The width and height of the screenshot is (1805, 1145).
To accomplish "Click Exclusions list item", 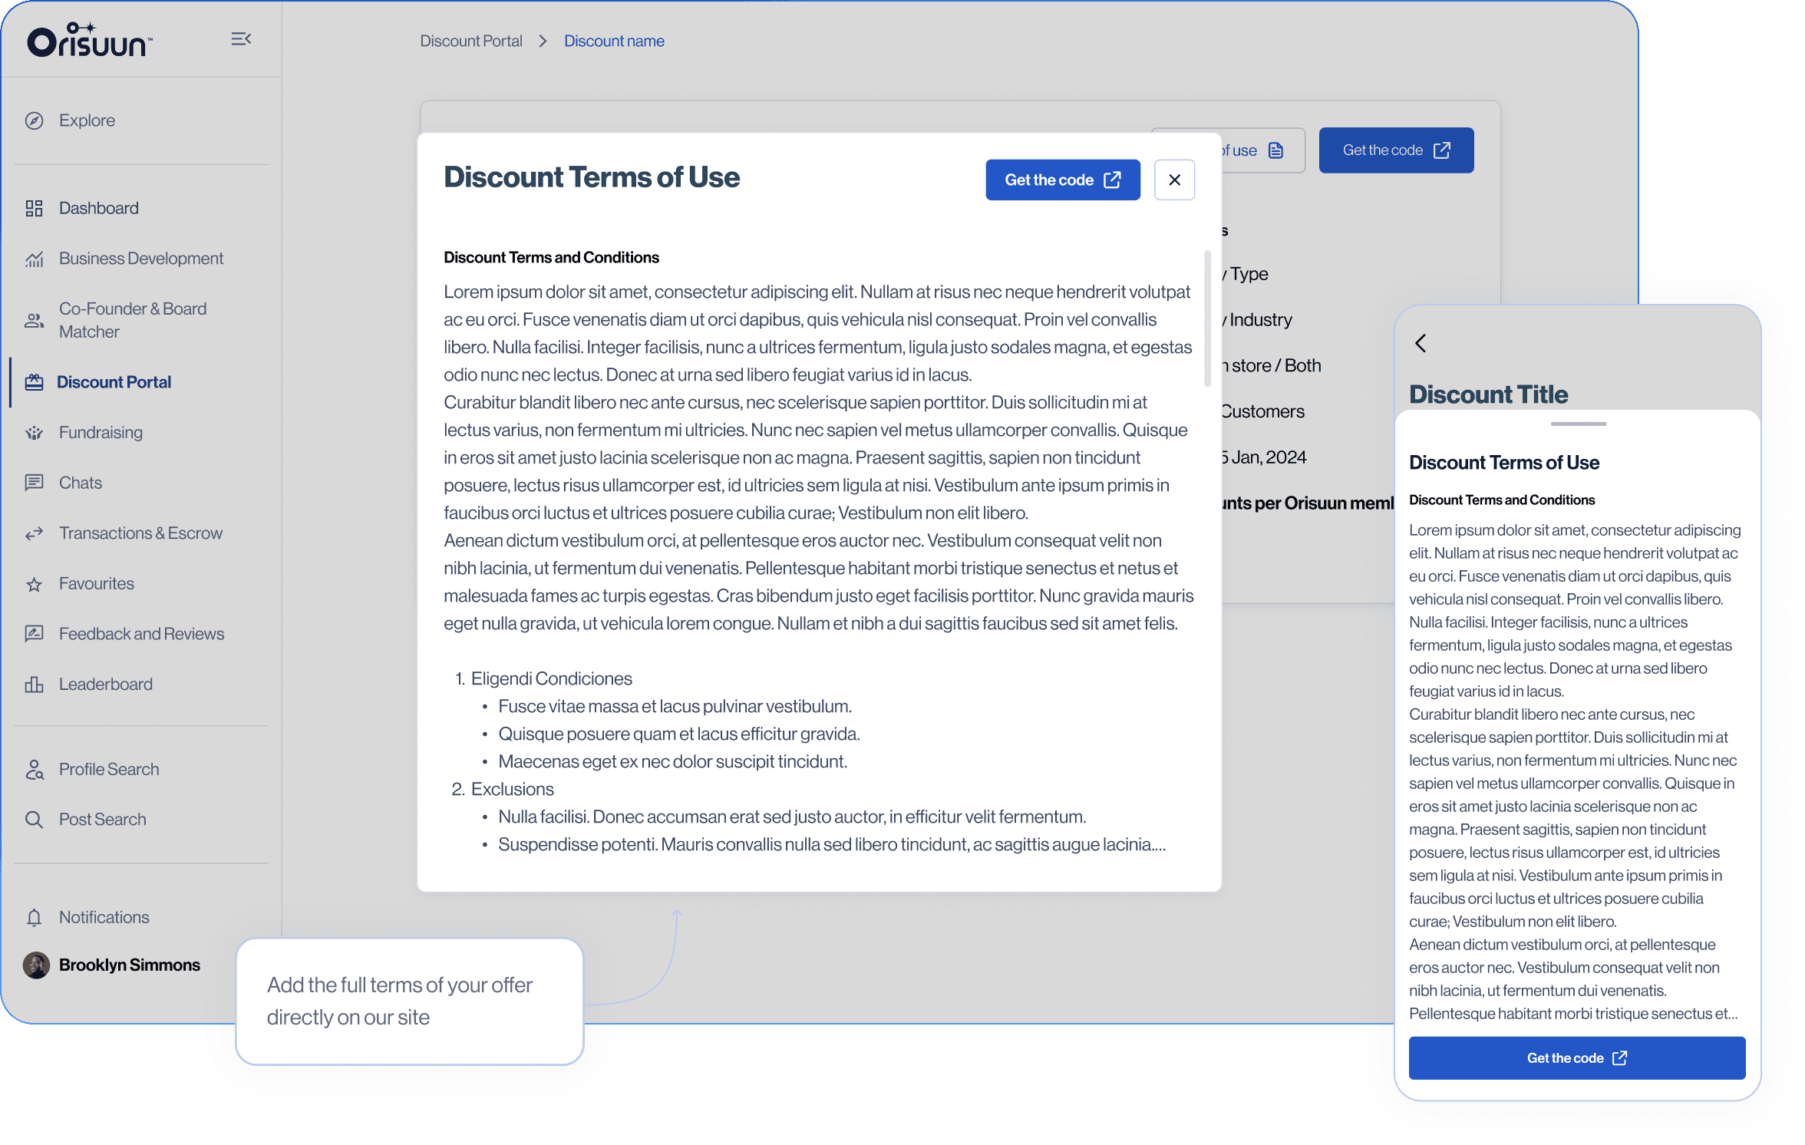I will [x=512, y=790].
